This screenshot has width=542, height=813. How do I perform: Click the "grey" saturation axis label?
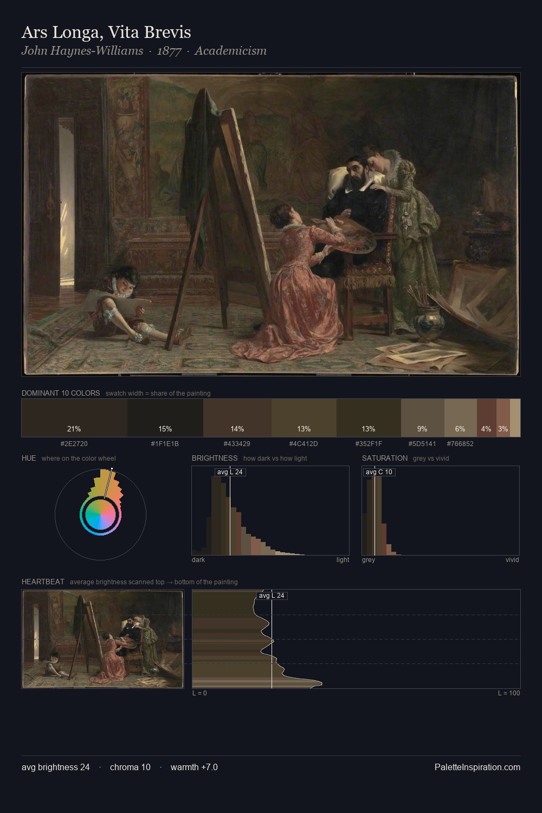coord(369,560)
